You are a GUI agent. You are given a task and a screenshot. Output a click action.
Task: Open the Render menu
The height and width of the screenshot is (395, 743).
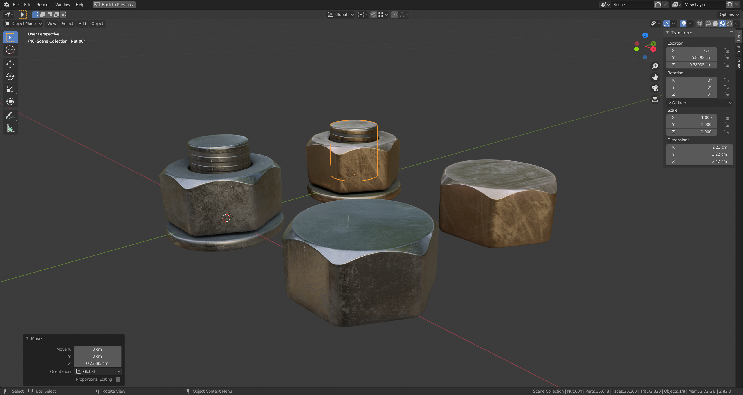43,5
